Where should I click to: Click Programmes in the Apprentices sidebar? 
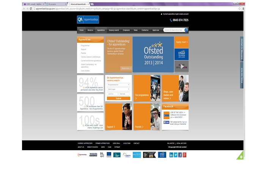[85, 46]
